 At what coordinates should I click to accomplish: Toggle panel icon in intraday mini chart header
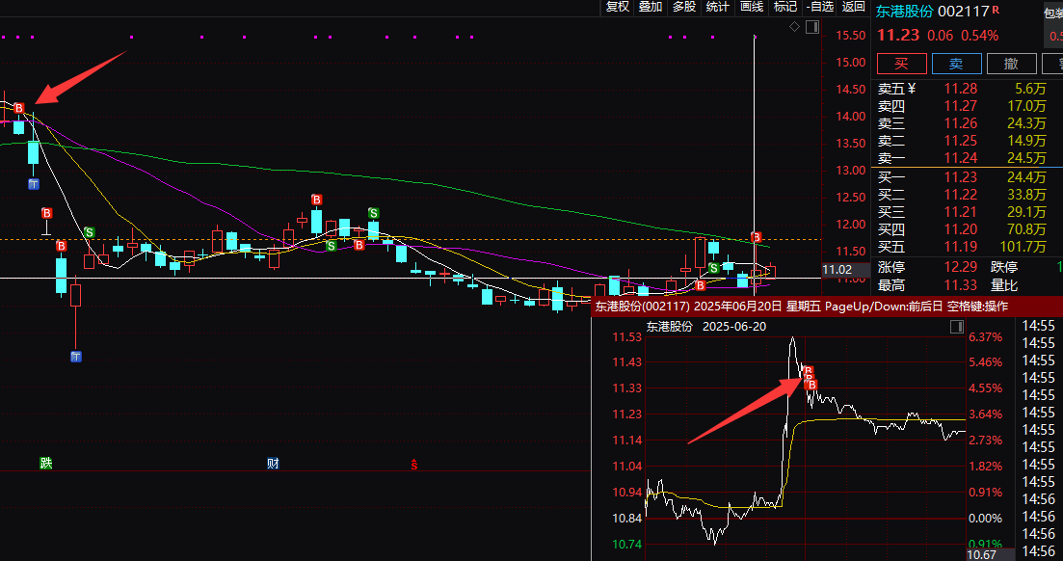957,327
